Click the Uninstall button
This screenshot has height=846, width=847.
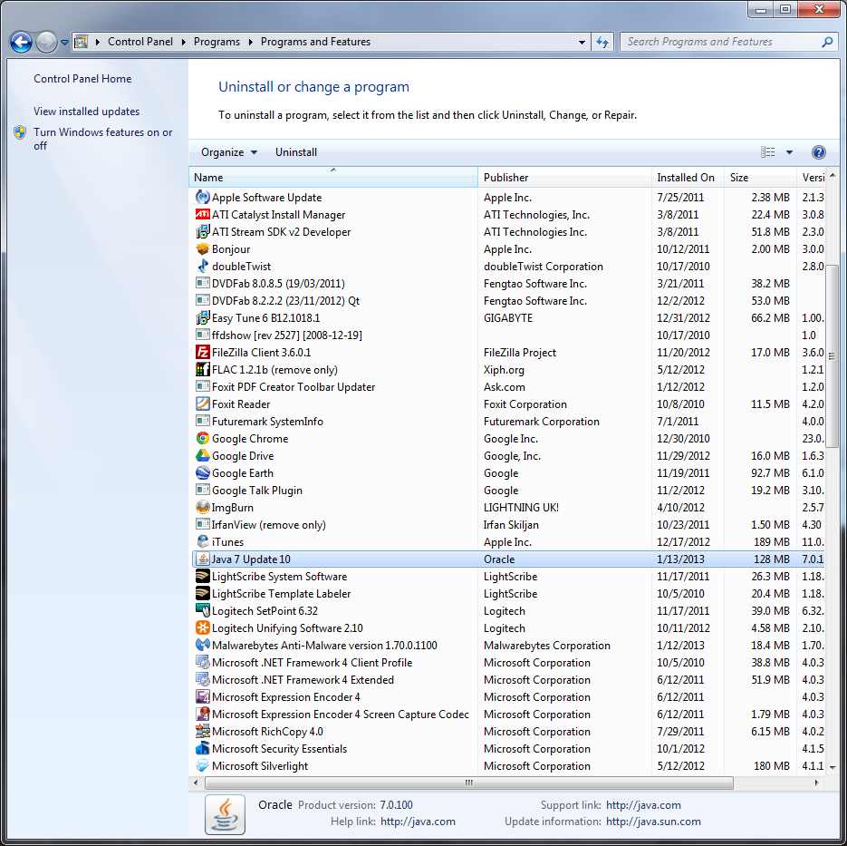[x=295, y=151]
